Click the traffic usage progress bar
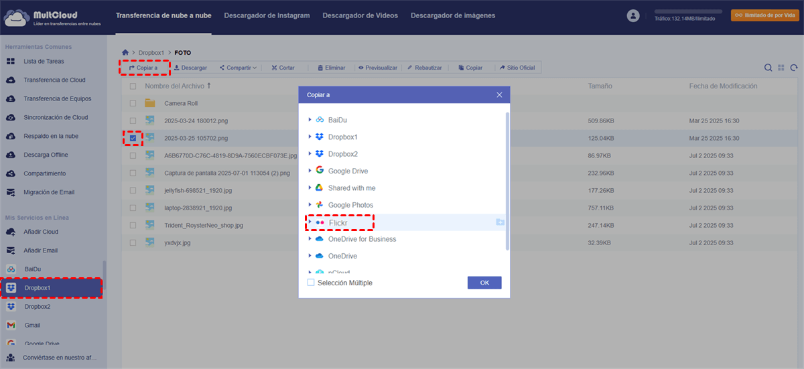804x369 pixels. [688, 11]
